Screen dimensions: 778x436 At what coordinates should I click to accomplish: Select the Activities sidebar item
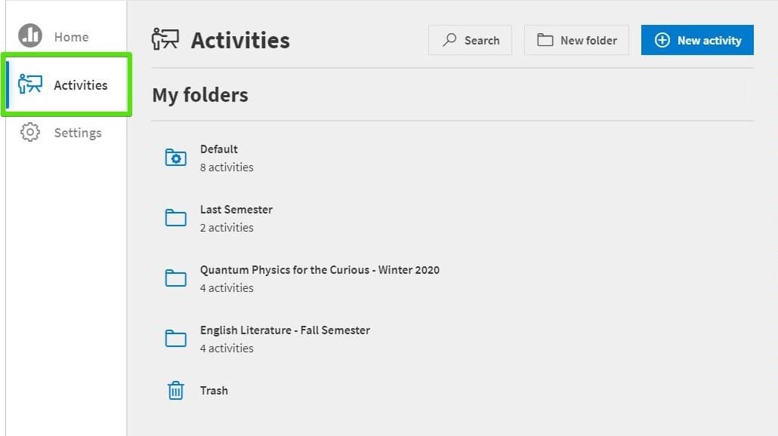(x=80, y=85)
